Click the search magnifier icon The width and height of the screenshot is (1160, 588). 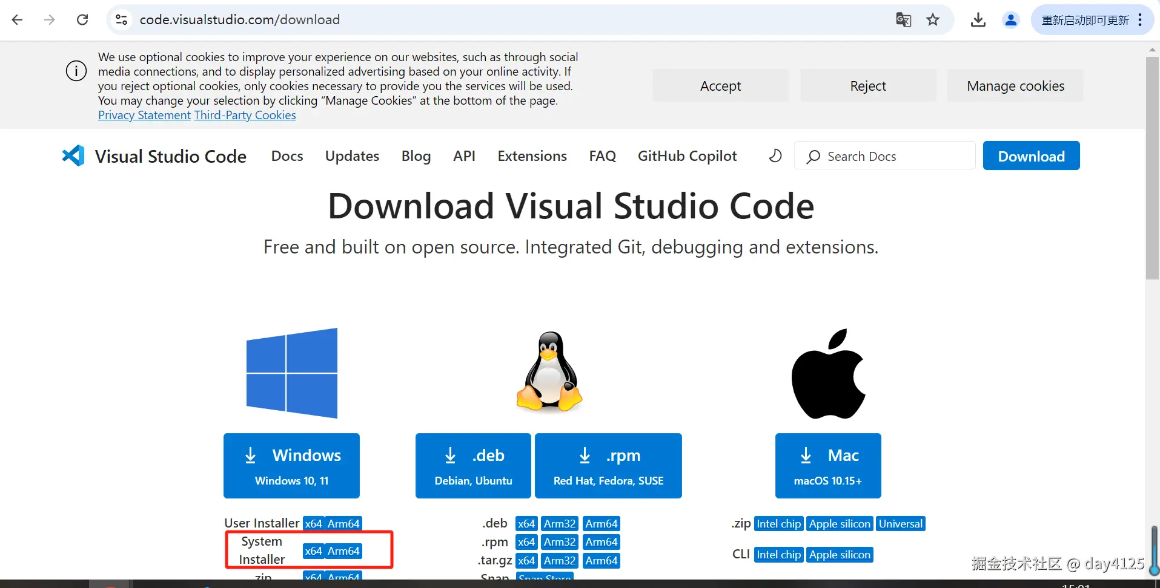tap(814, 157)
